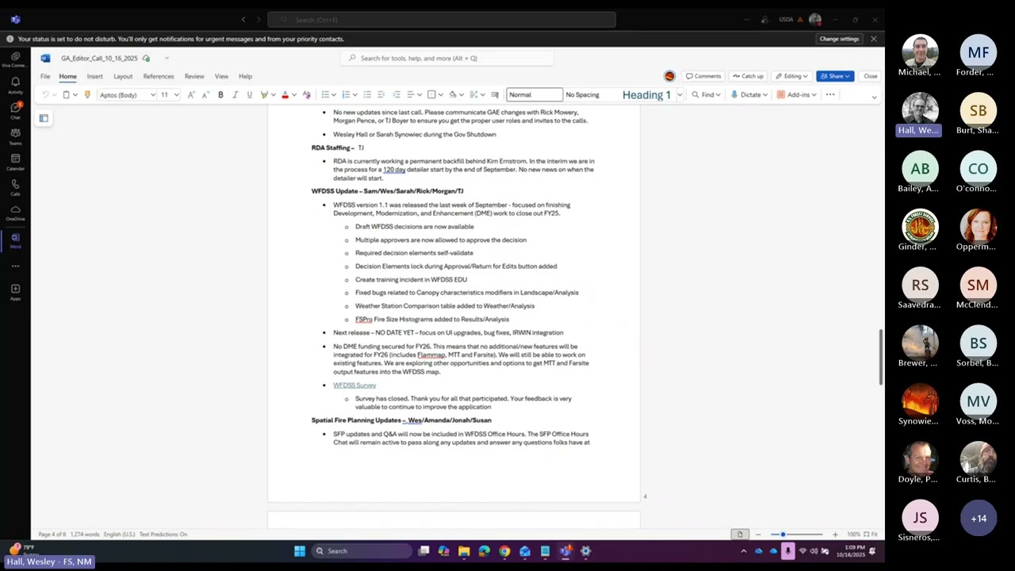Apply text highlight color
The height and width of the screenshot is (571, 1015).
(x=264, y=94)
